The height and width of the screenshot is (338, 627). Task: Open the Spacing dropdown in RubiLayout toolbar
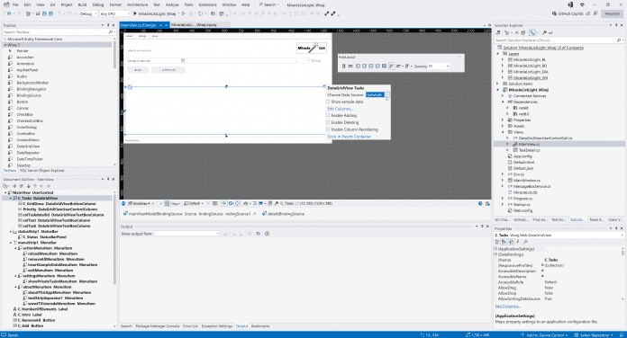[x=448, y=67]
